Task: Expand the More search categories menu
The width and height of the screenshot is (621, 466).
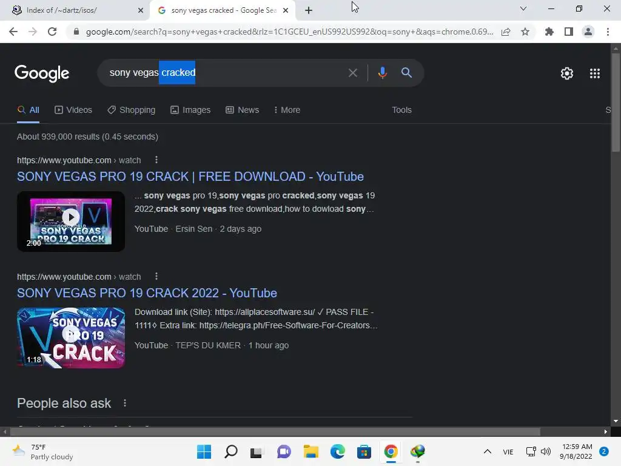Action: [x=287, y=110]
